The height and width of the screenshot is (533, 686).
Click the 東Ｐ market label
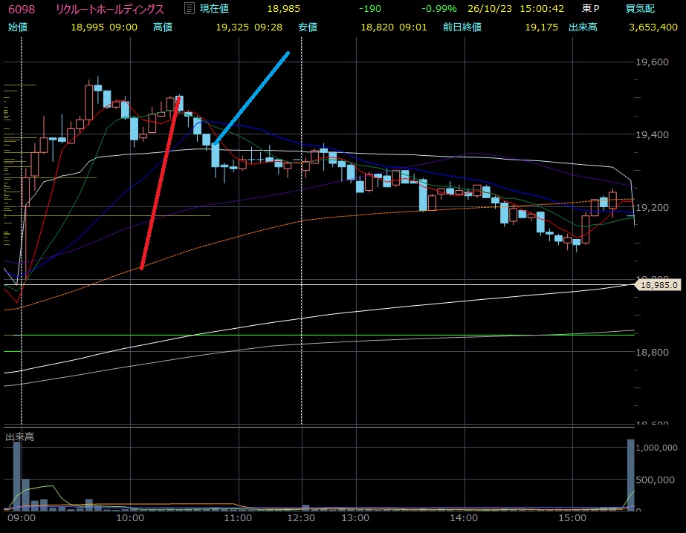click(591, 9)
